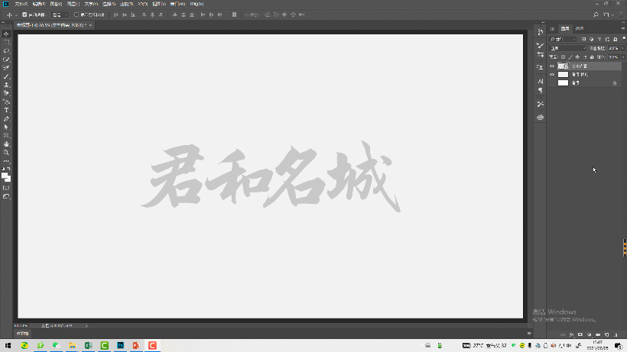The image size is (627, 352).
Task: Filter layers by pixel layers icon
Action: (x=583, y=39)
